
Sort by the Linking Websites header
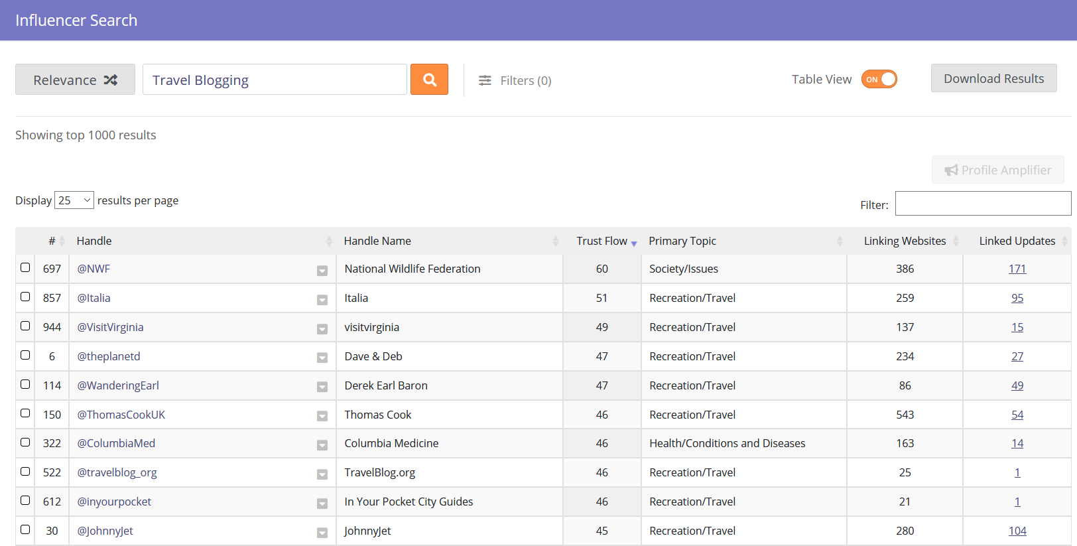[905, 241]
